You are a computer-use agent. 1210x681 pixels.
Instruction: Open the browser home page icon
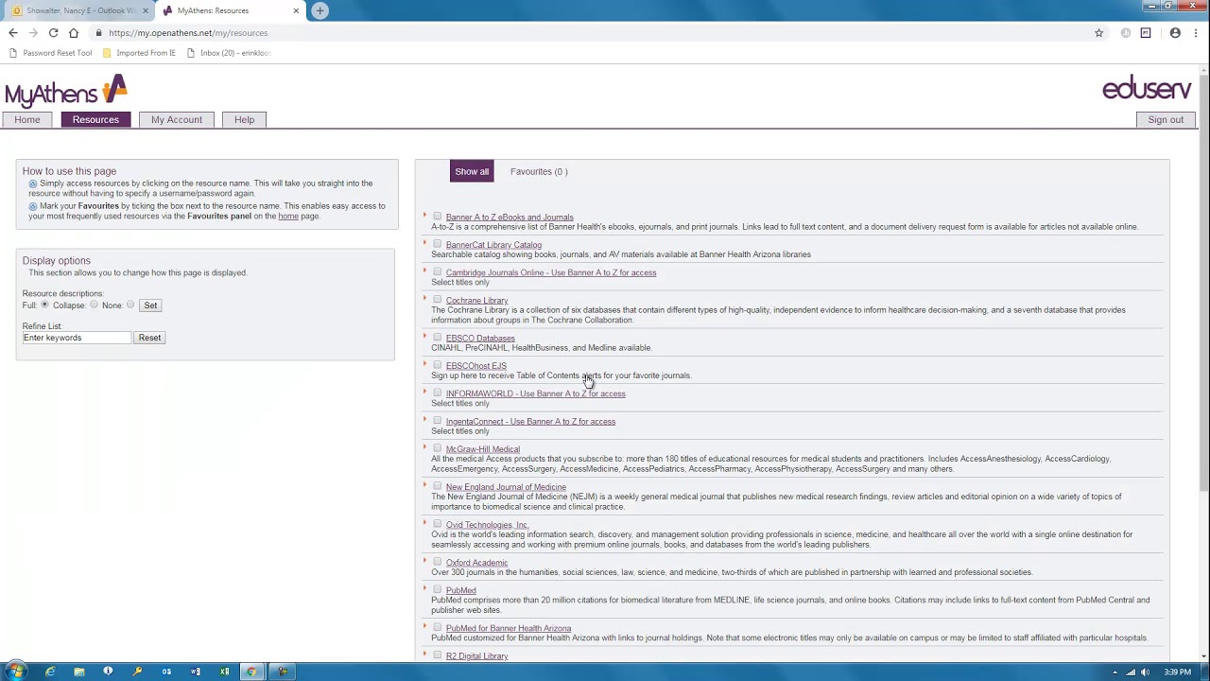point(74,33)
